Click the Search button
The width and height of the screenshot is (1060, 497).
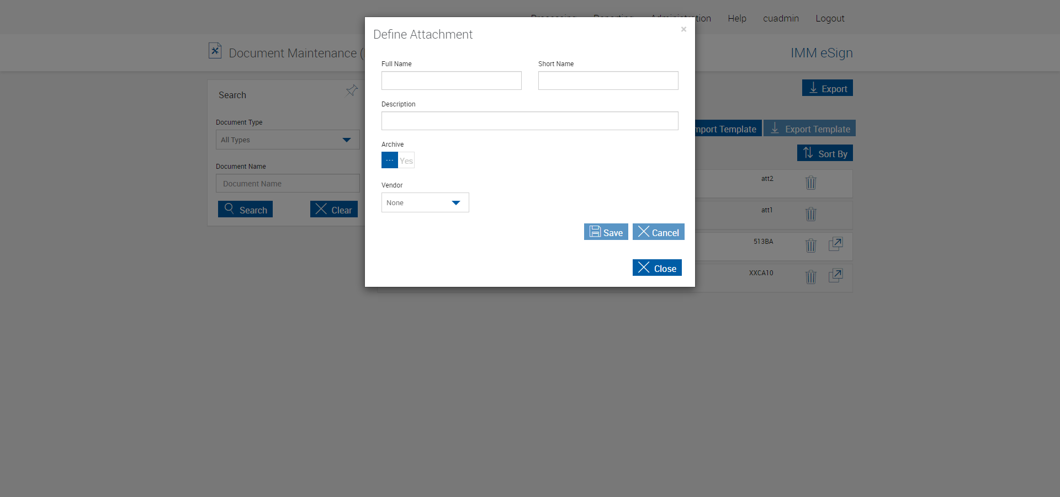pos(245,209)
